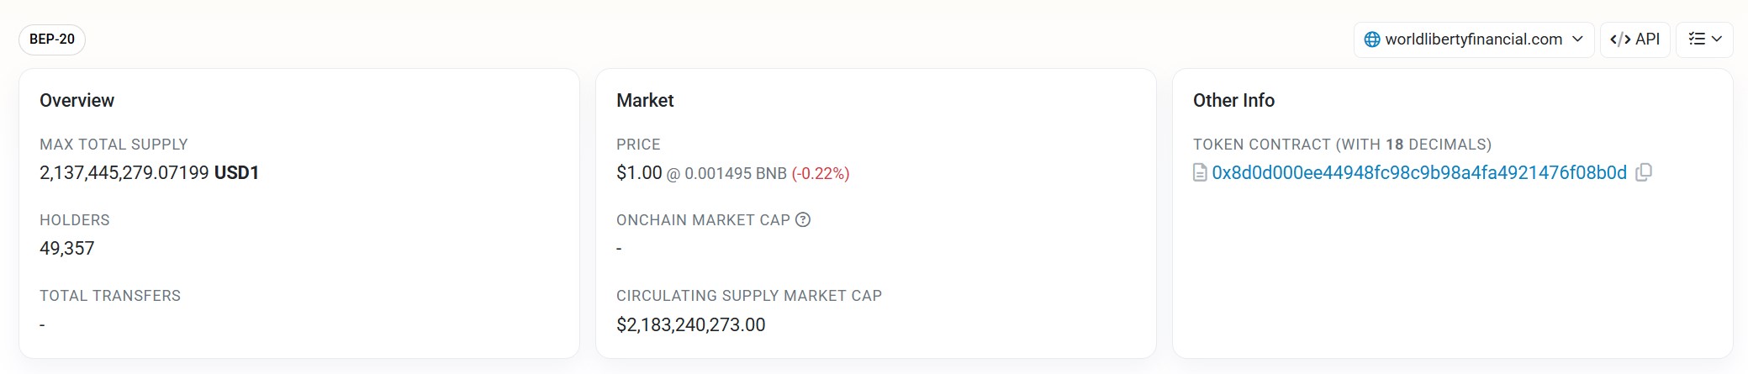Click the code brackets icon beside API

[x=1620, y=40]
